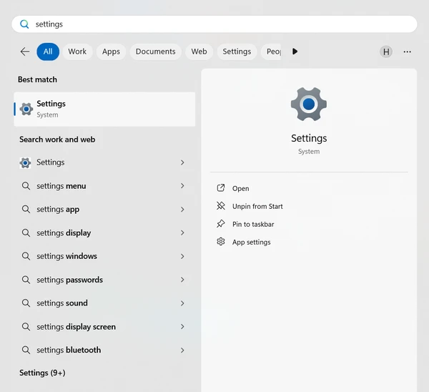Click the user profile H avatar
Image resolution: width=429 pixels, height=392 pixels.
click(386, 52)
